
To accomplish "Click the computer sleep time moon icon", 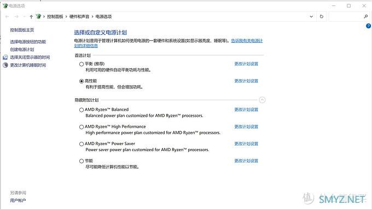I will [5, 65].
